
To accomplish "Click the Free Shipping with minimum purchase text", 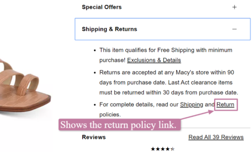I will click(x=166, y=55).
